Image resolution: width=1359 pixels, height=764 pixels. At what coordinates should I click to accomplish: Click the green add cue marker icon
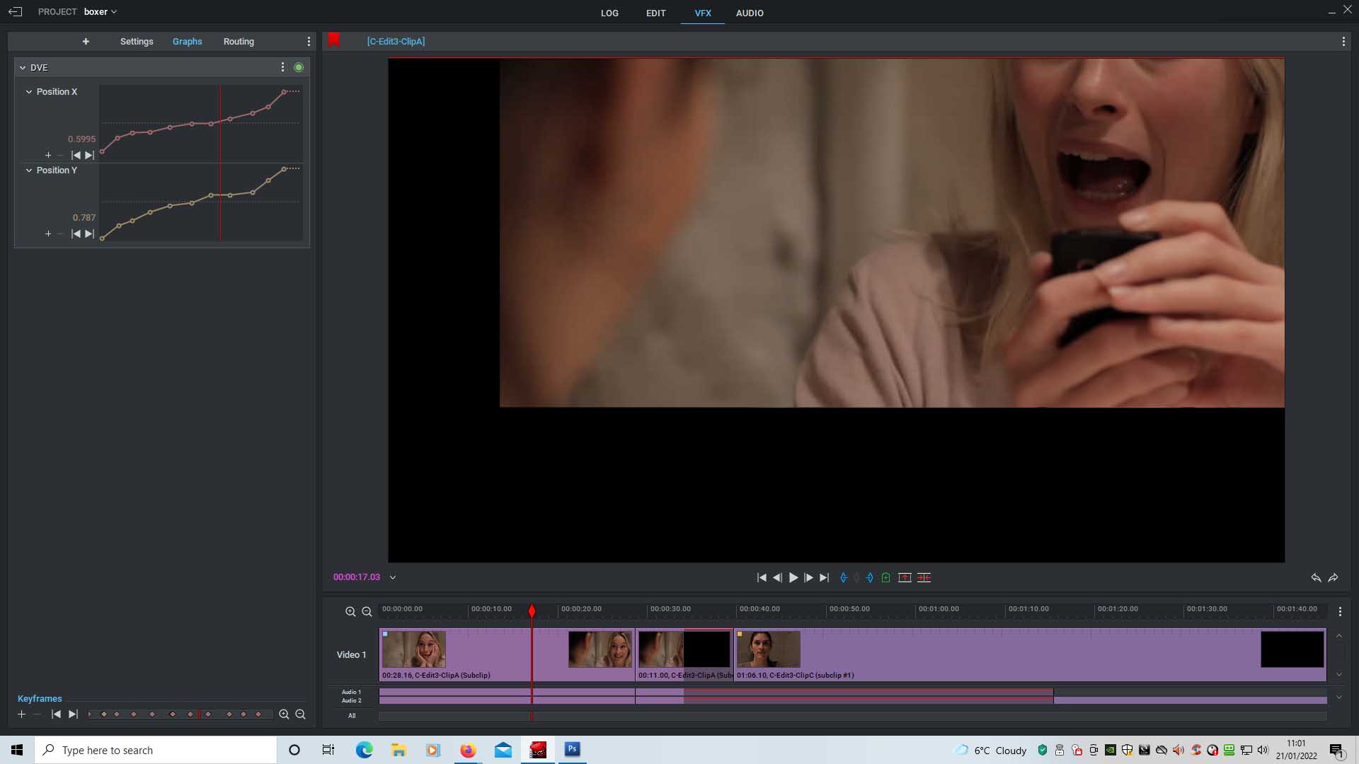click(885, 578)
